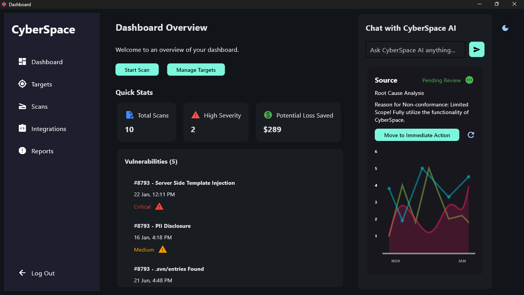Click the Integrations icon in the sidebar
The image size is (524, 295).
22,129
